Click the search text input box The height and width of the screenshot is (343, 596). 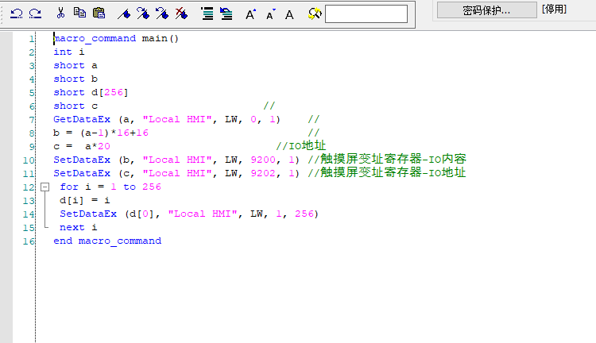tap(366, 13)
